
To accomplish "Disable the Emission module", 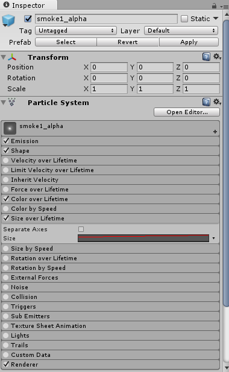I will click(6, 141).
